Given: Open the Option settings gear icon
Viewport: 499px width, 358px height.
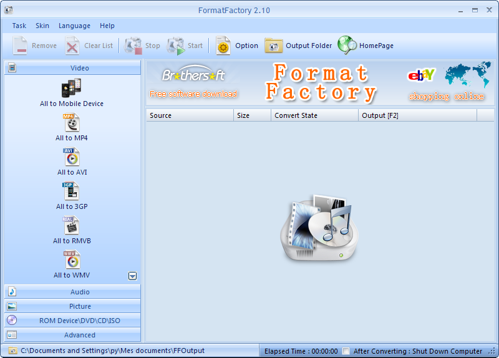Looking at the screenshot, I should tap(223, 46).
